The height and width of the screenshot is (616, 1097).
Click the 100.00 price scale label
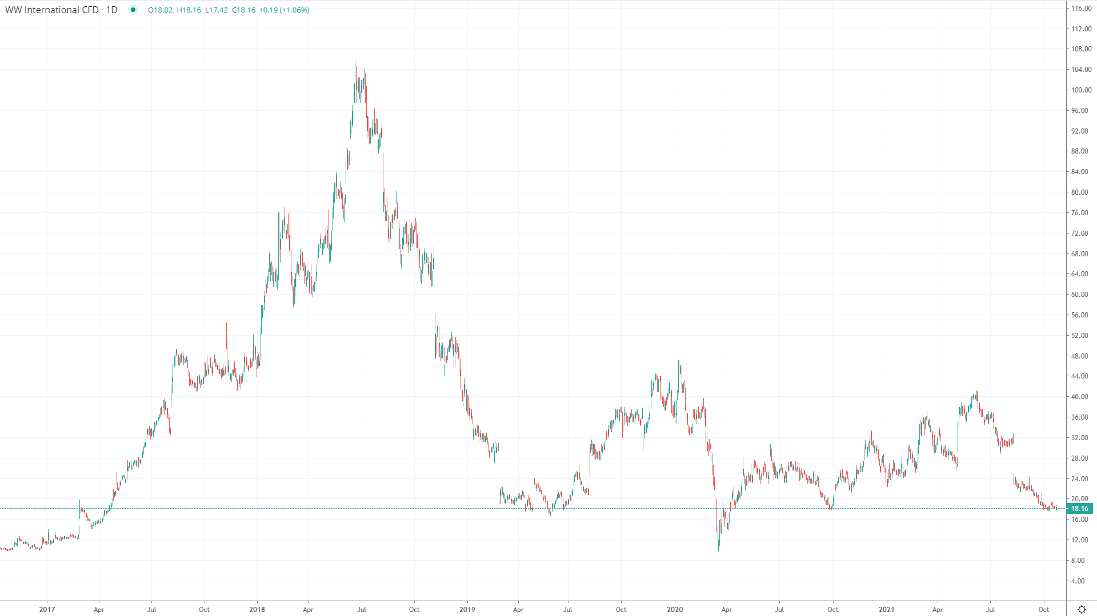click(1081, 90)
